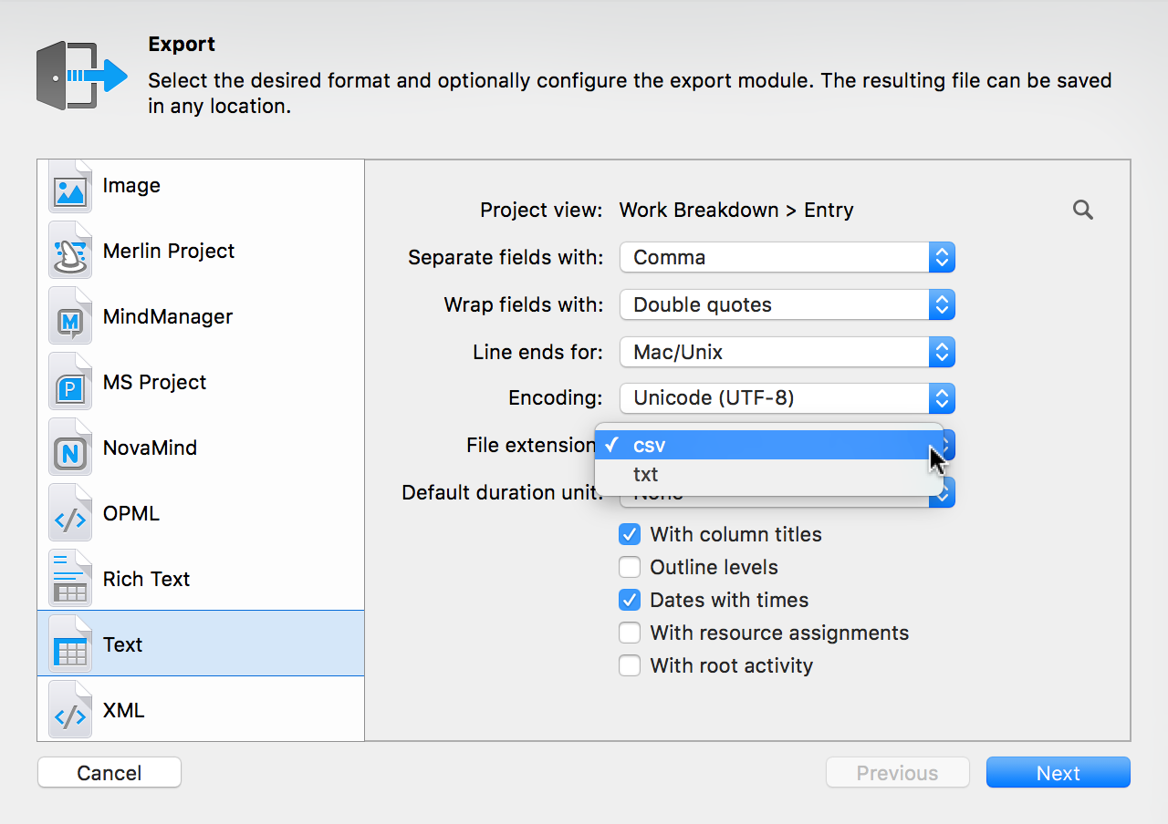1168x824 pixels.
Task: Choose the XML format label
Action: click(124, 710)
